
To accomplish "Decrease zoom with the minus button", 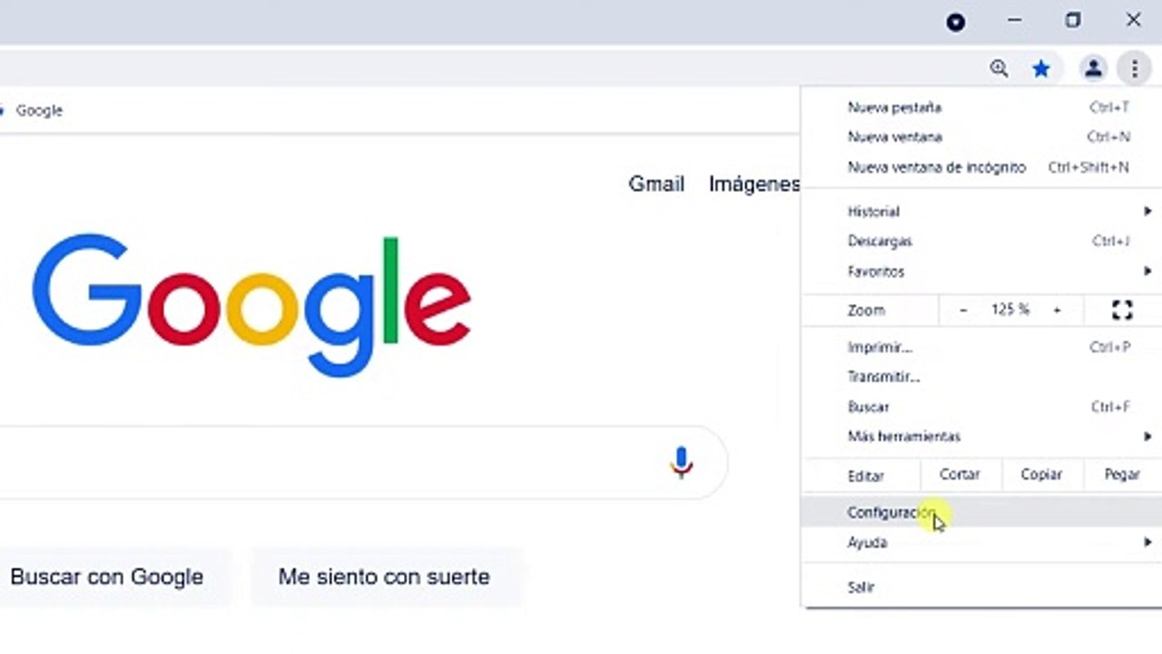I will [x=963, y=310].
